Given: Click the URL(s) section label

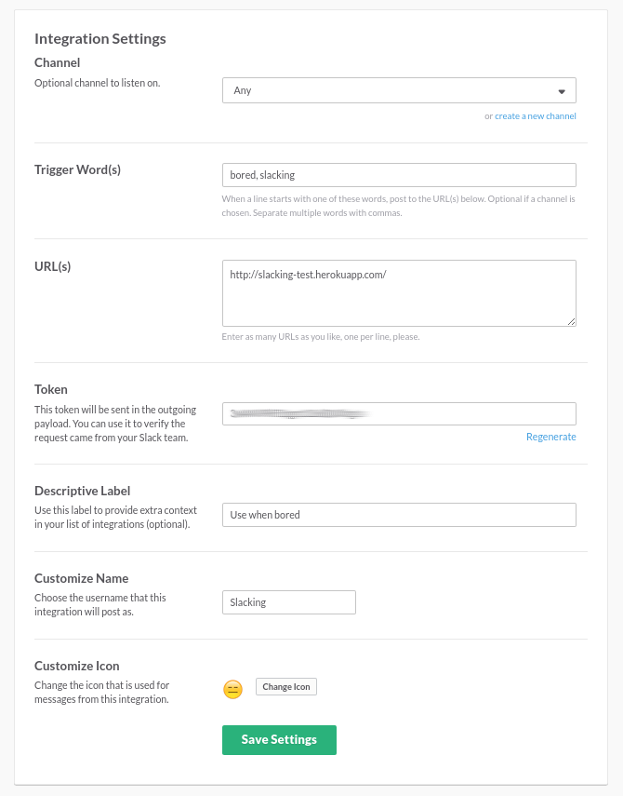Looking at the screenshot, I should [x=53, y=266].
